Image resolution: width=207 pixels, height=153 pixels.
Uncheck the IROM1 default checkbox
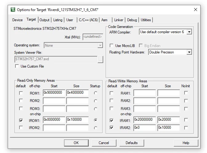[x=21, y=120]
